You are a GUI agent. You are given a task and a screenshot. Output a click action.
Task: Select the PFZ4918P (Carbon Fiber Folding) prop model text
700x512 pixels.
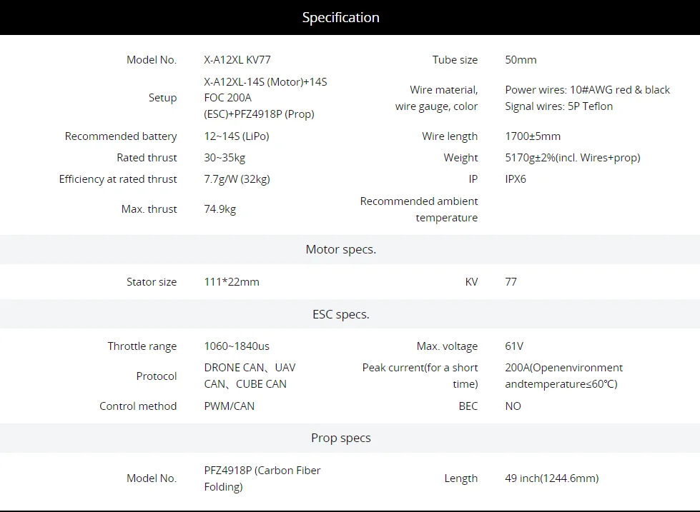(262, 478)
